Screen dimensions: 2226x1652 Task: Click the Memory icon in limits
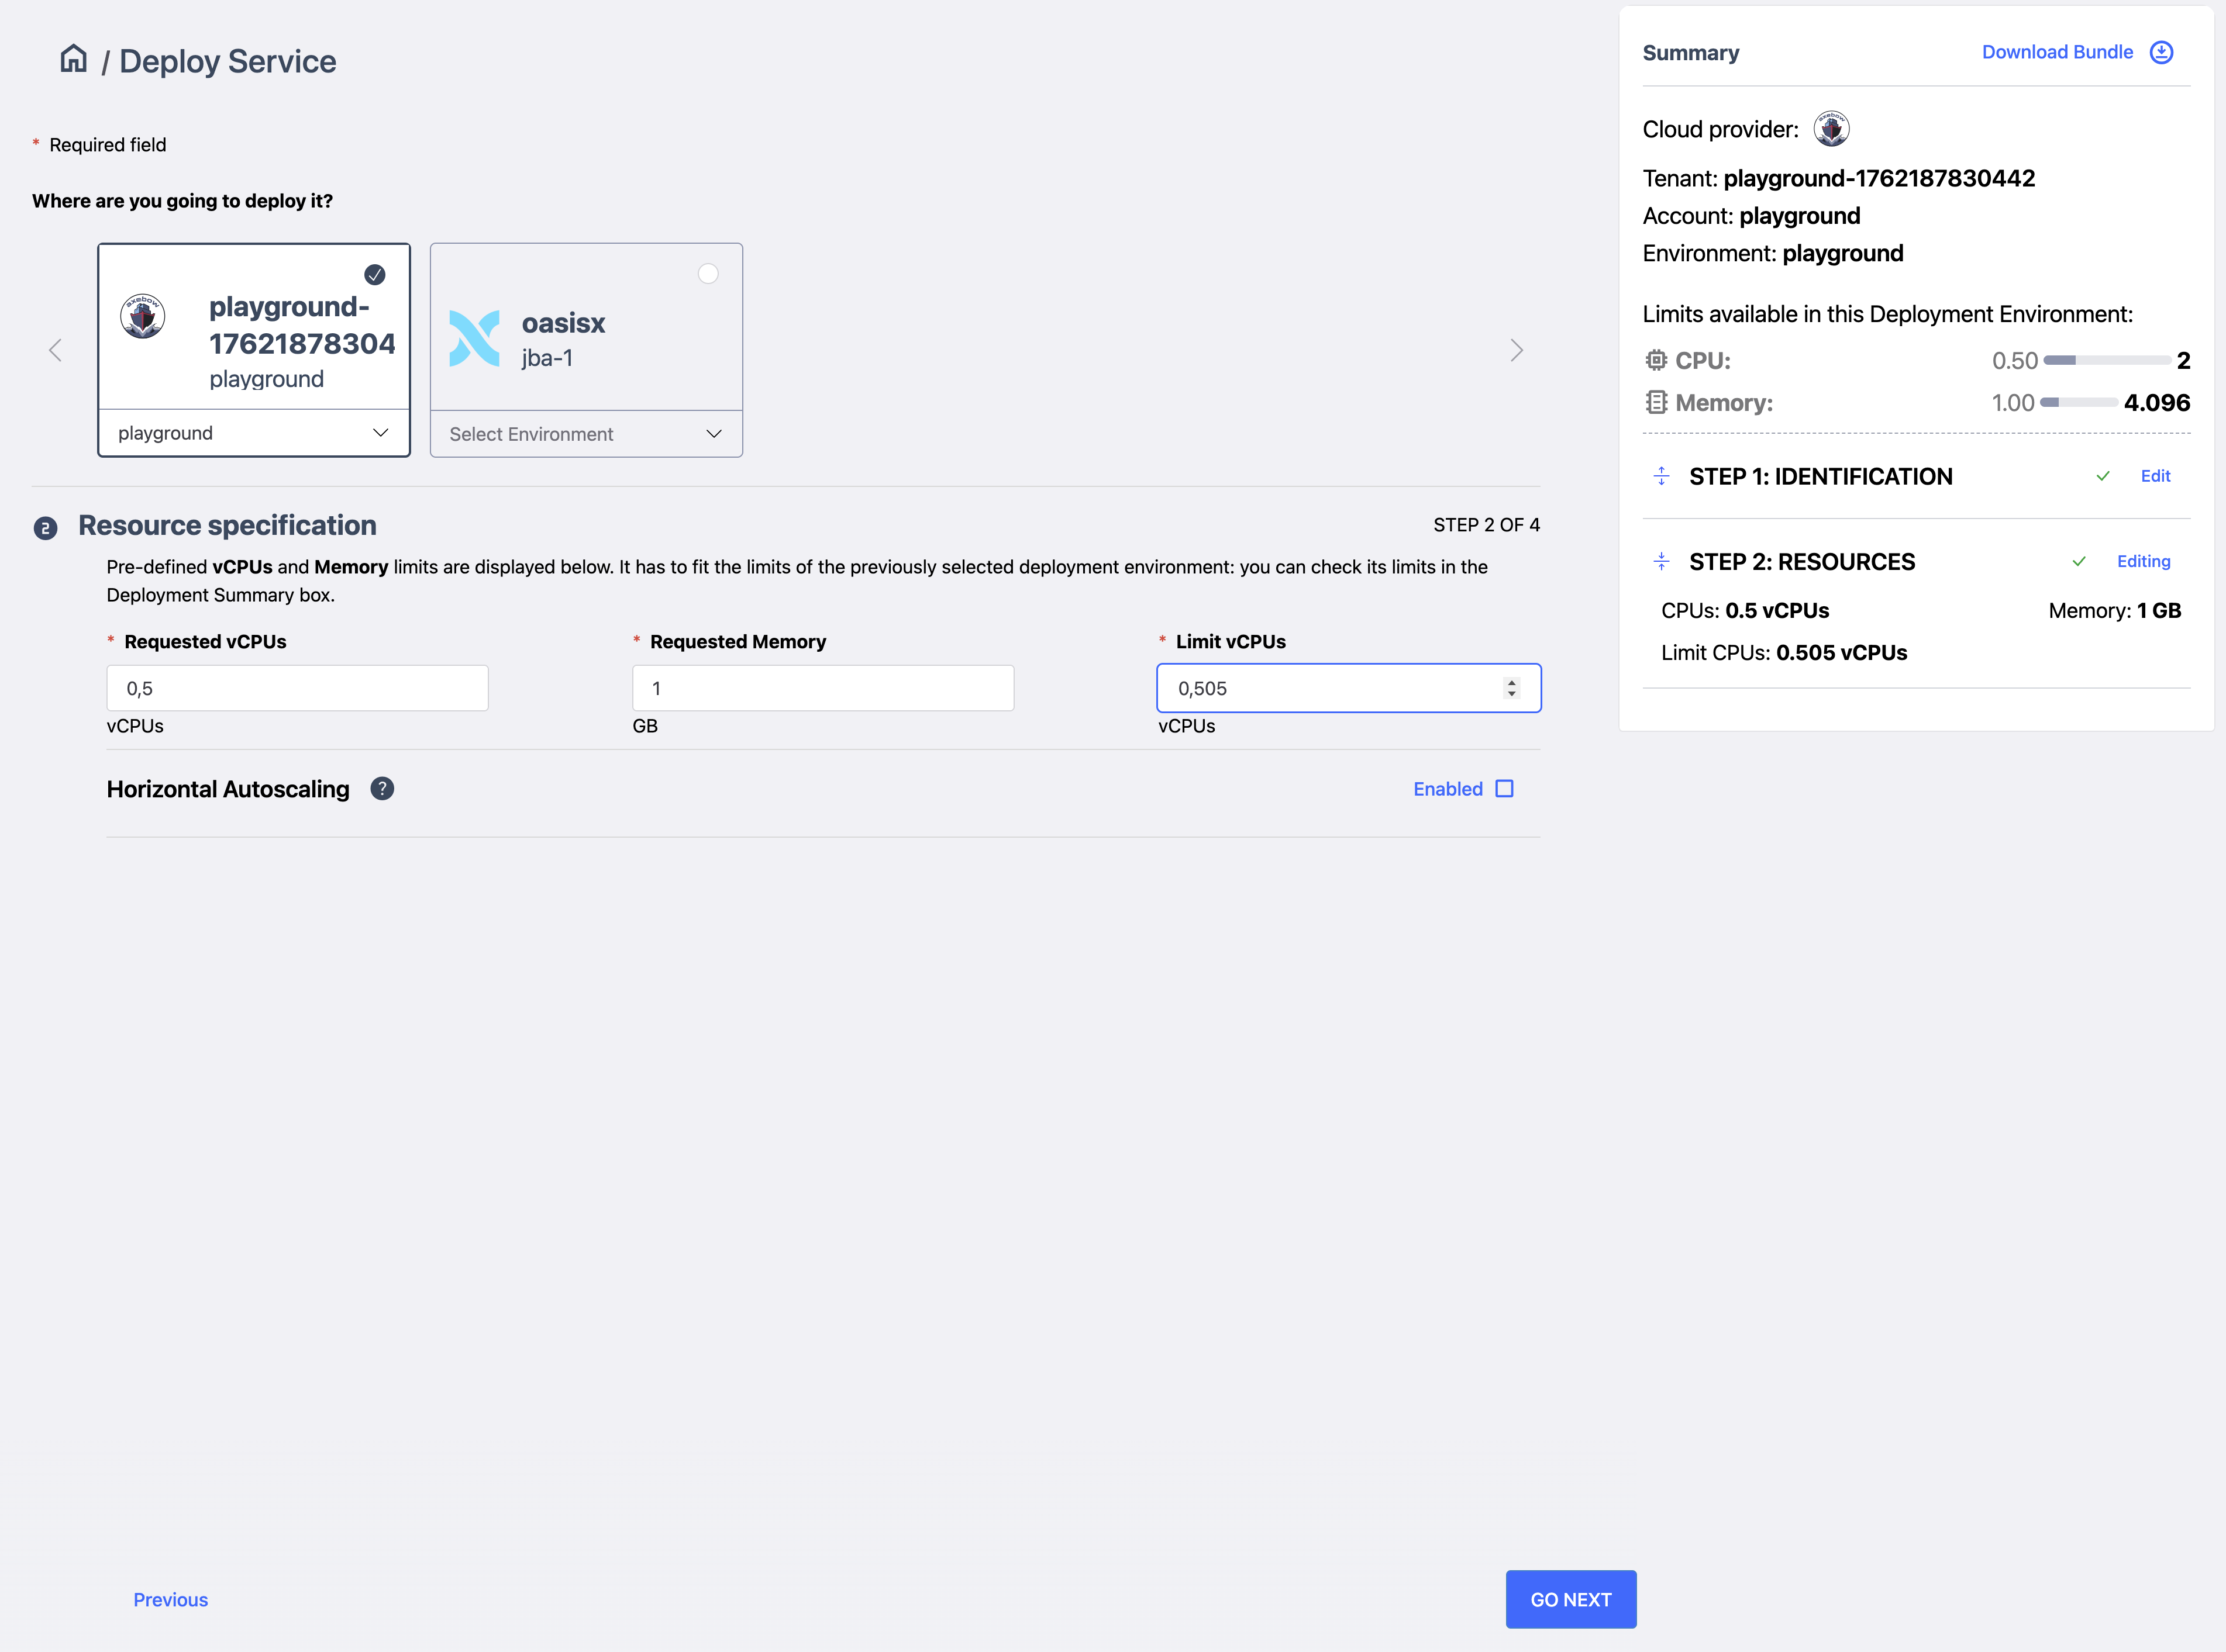1656,402
